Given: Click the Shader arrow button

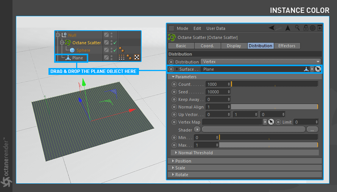Looking at the screenshot, I should (197, 129).
